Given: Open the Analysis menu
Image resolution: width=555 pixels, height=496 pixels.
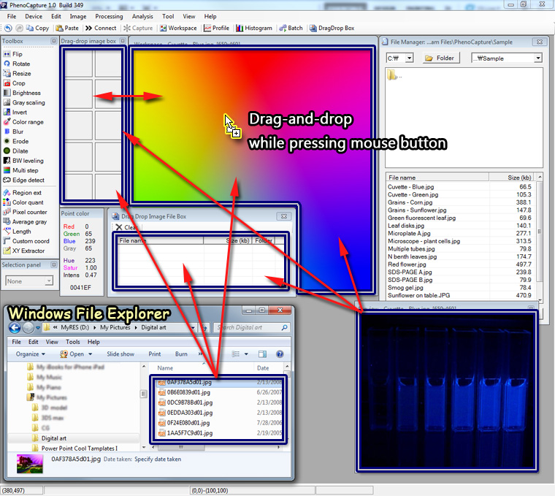Looking at the screenshot, I should (x=142, y=16).
